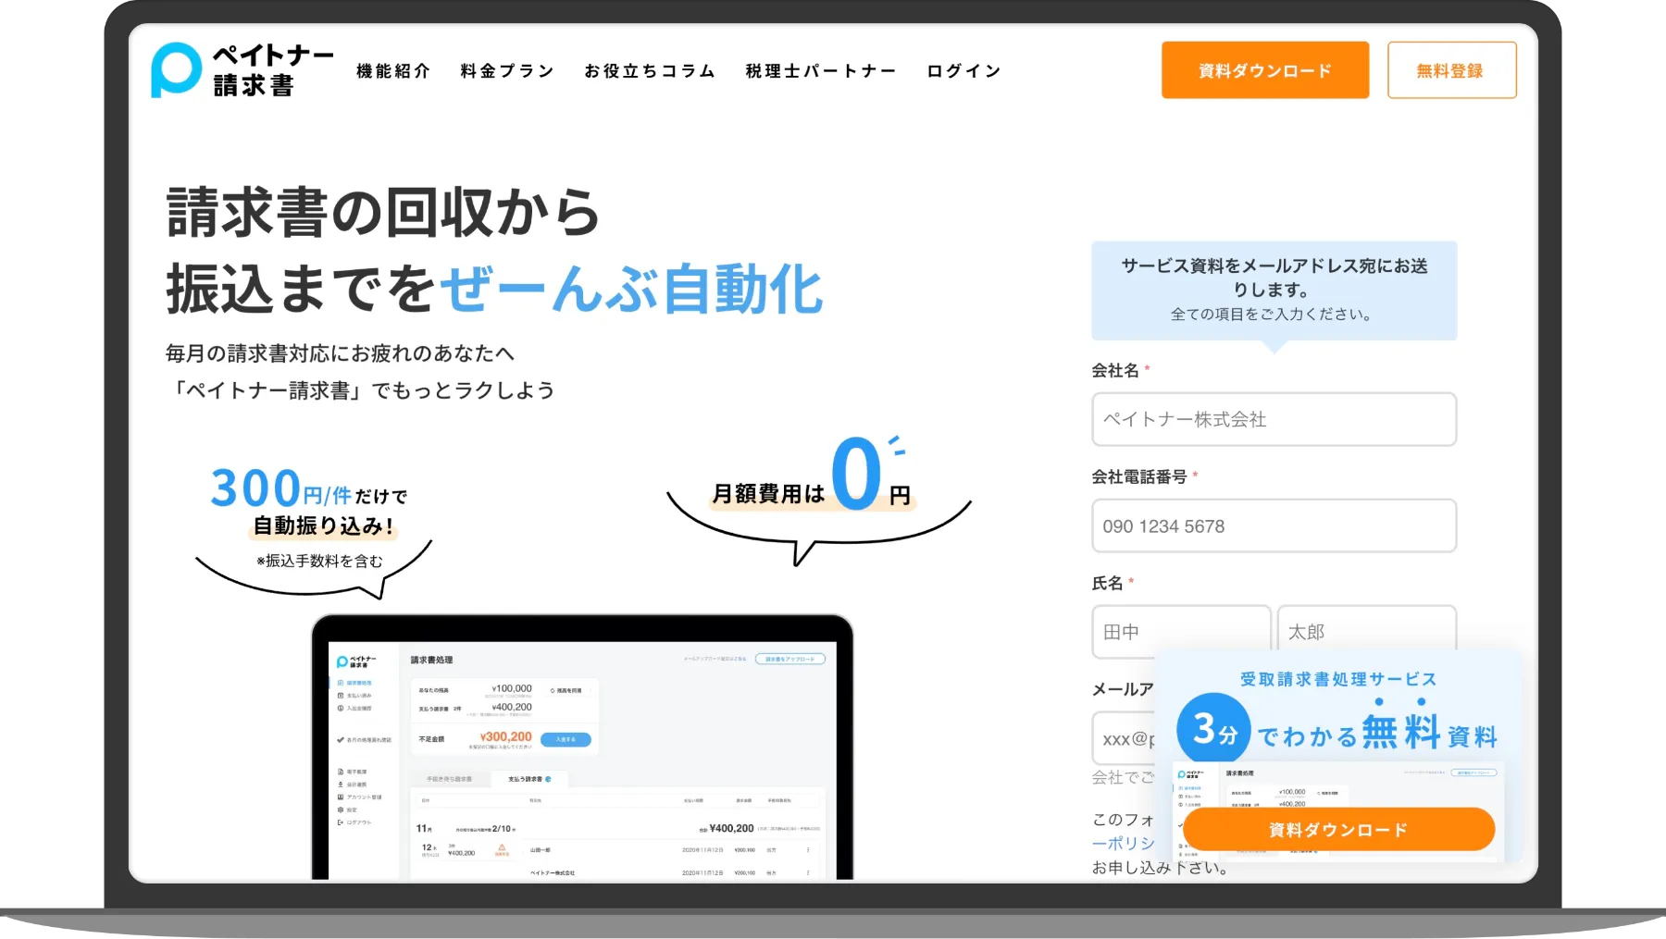The width and height of the screenshot is (1666, 939).
Task: Click the 請求書処理 sidebar icon in tablet mockup
Action: (341, 683)
